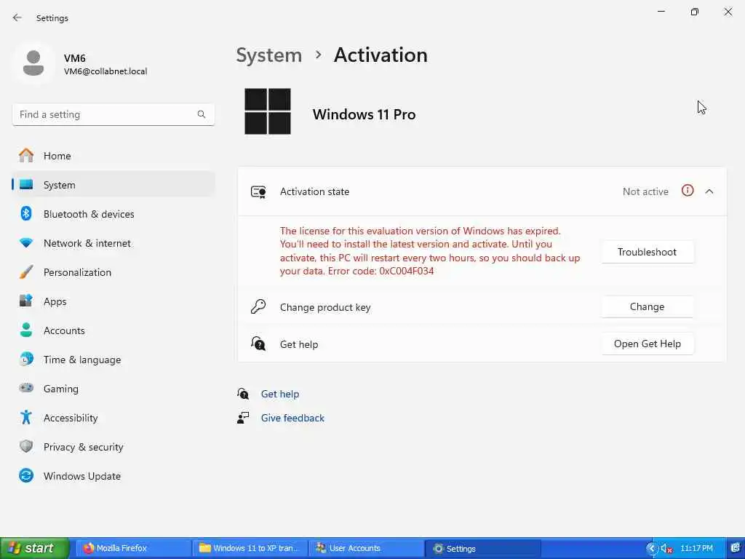Open Accounts settings page

coord(113,330)
